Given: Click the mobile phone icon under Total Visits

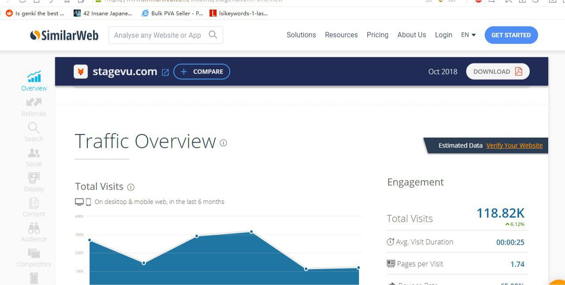Looking at the screenshot, I should coord(88,202).
